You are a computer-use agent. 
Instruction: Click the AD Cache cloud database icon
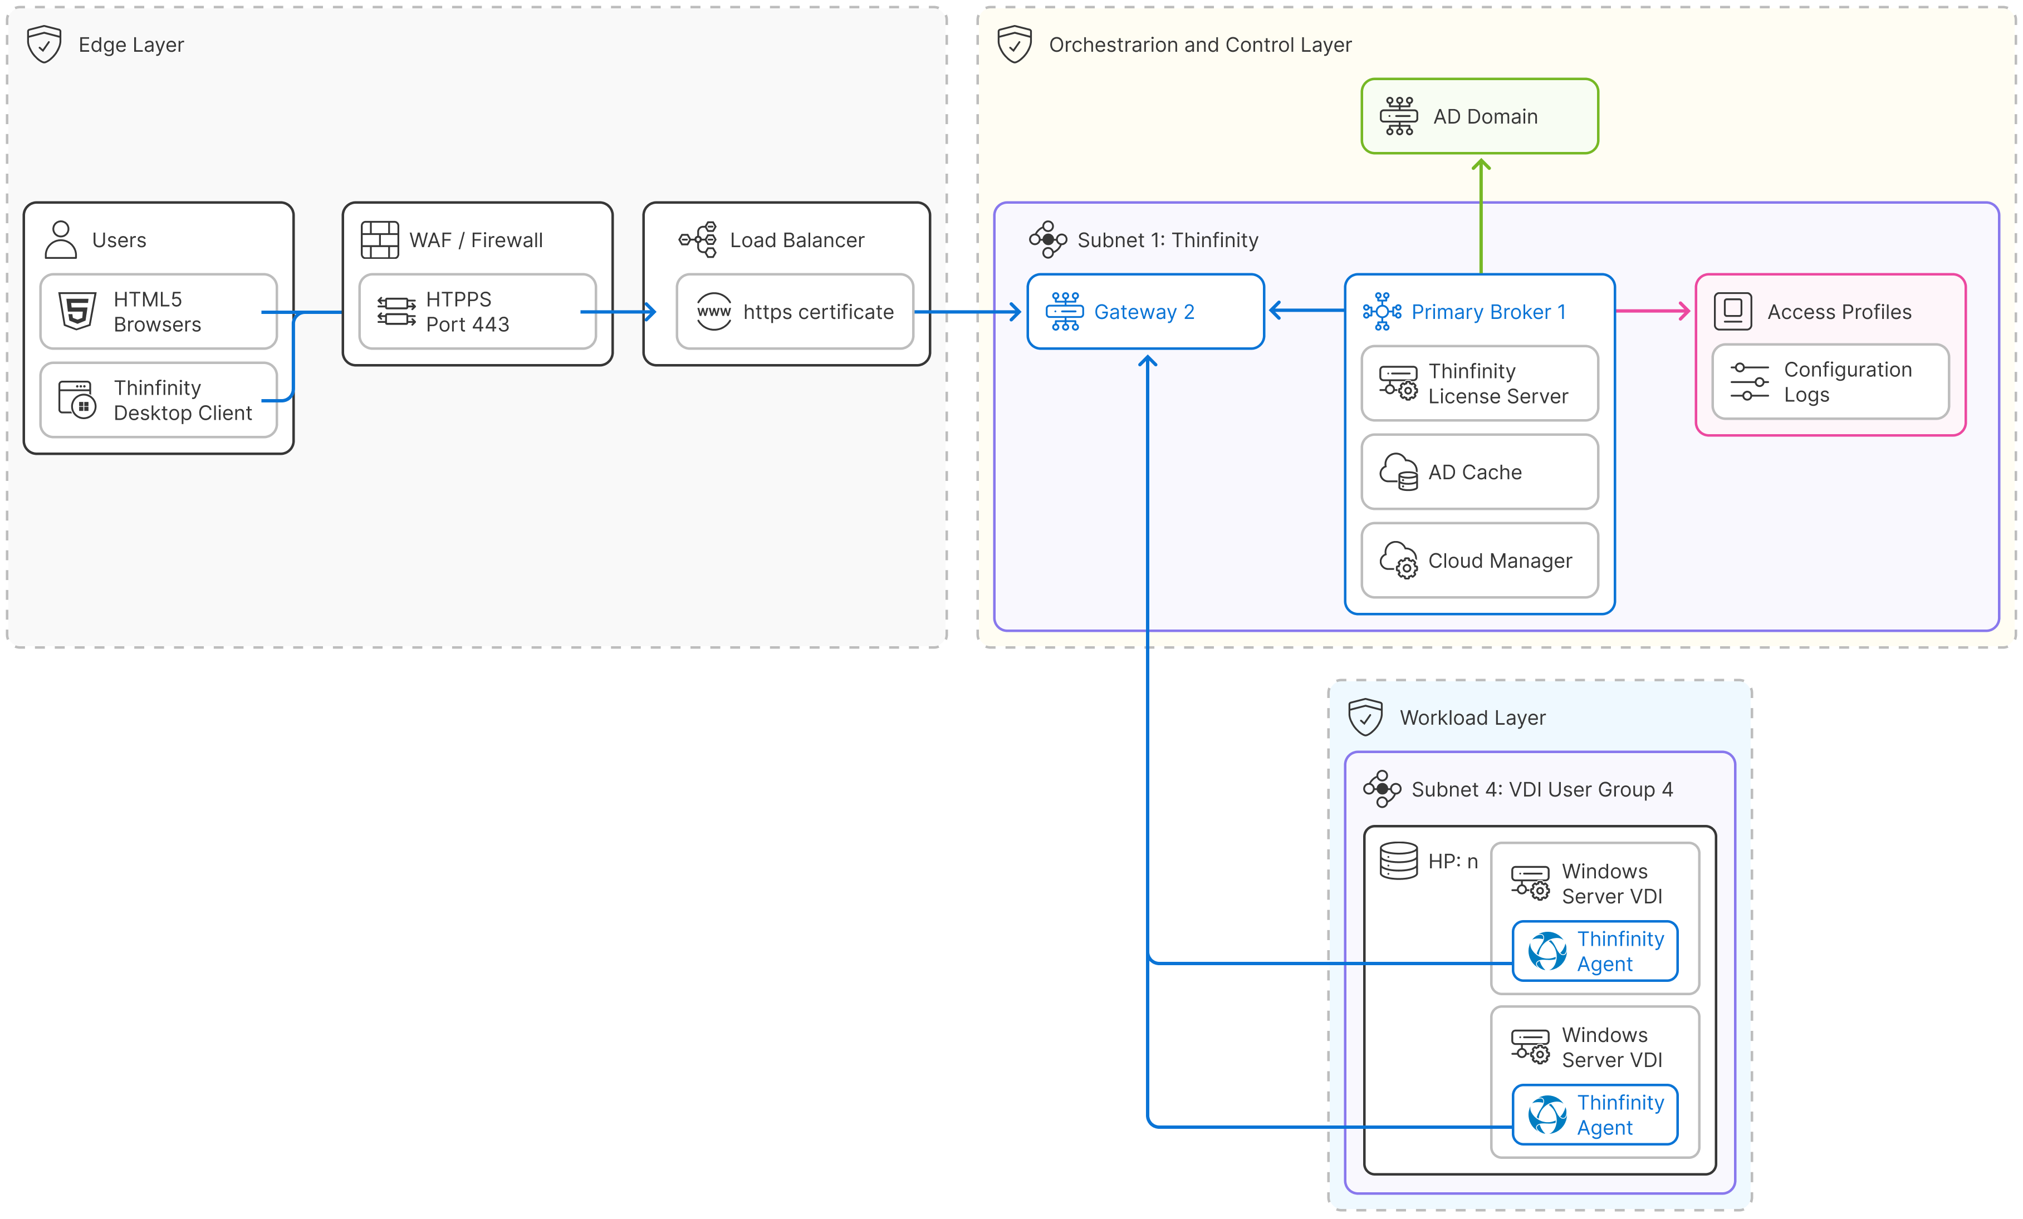pos(1398,472)
